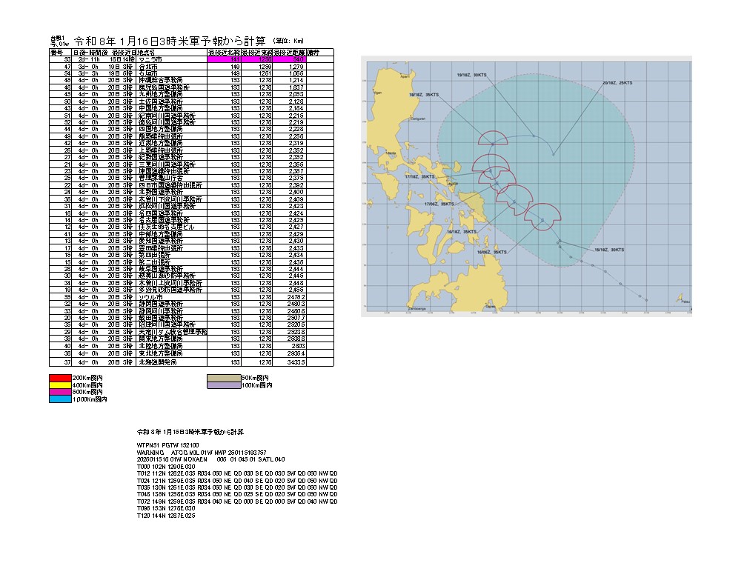Image resolution: width=747 pixels, height=563 pixels.
Task: Click the 番号 column header
Action: click(x=57, y=53)
